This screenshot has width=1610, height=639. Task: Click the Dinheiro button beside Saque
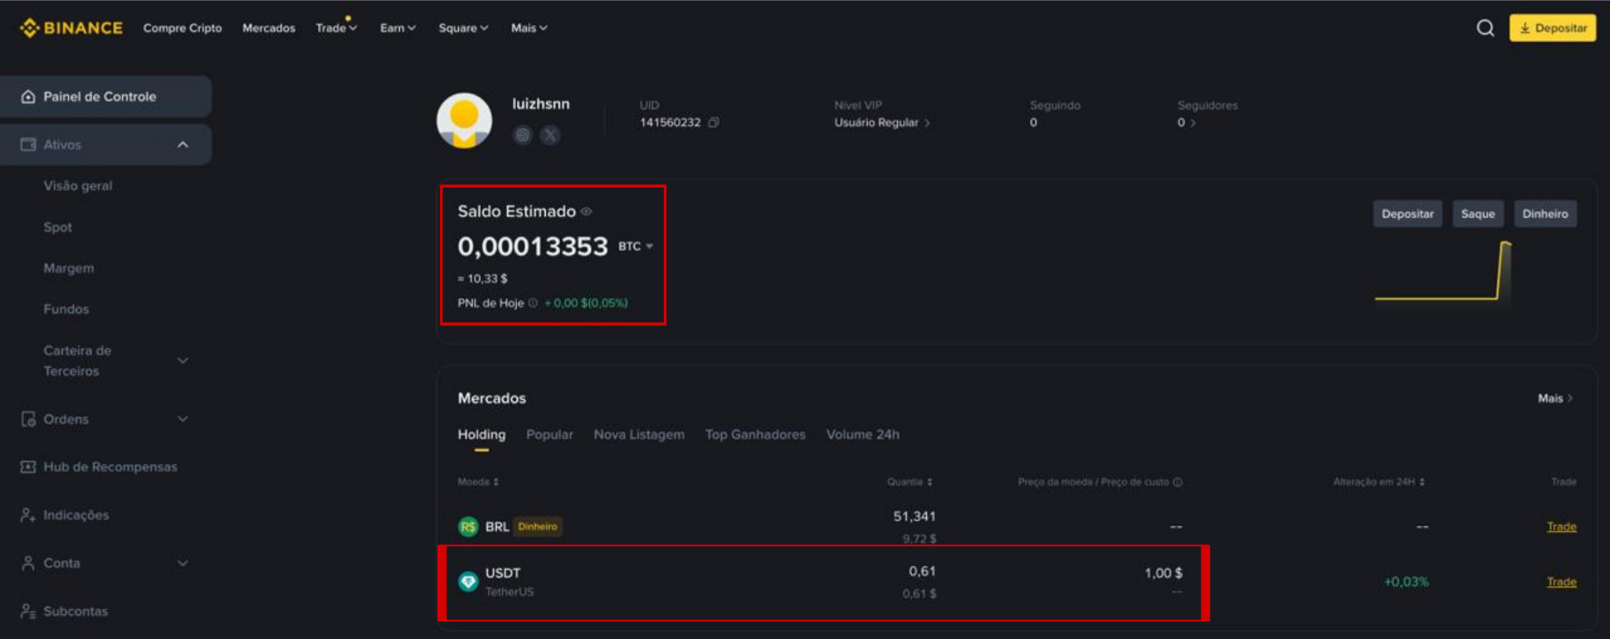pyautogui.click(x=1545, y=214)
